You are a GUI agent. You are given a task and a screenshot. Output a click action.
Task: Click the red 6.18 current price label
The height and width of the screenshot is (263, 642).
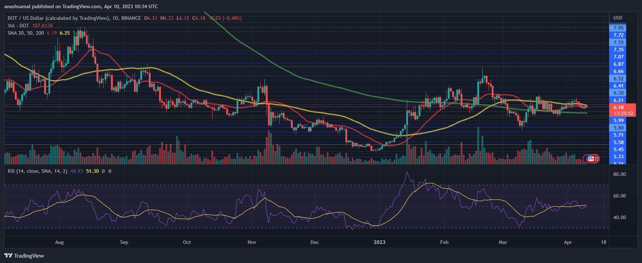(619, 107)
